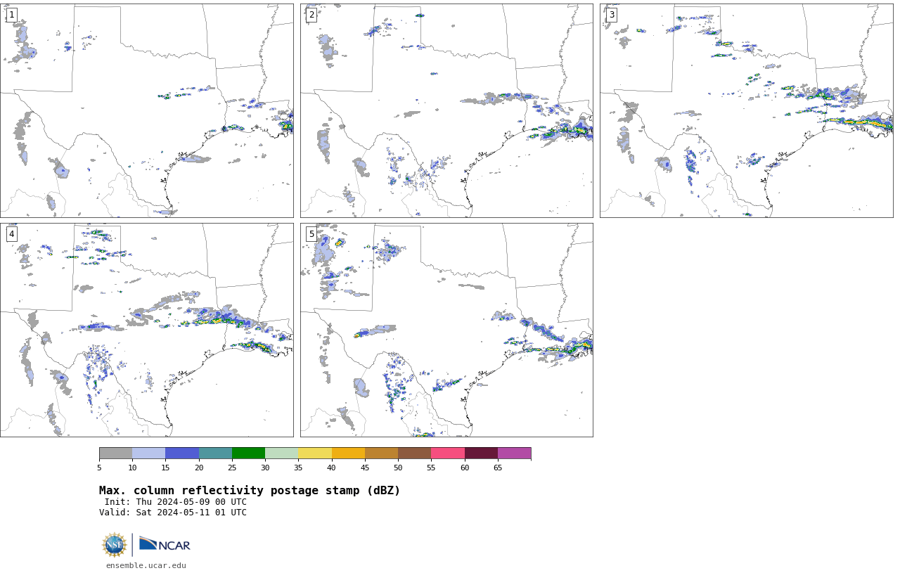Click the ensemble.ucar.edu text

click(146, 565)
